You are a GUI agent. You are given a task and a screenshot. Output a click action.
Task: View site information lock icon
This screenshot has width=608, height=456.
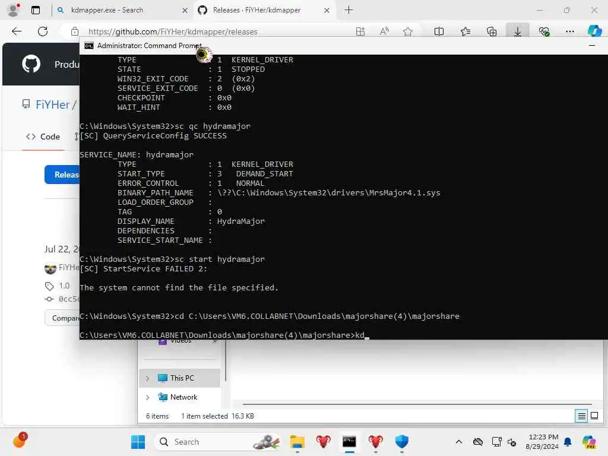[75, 31]
